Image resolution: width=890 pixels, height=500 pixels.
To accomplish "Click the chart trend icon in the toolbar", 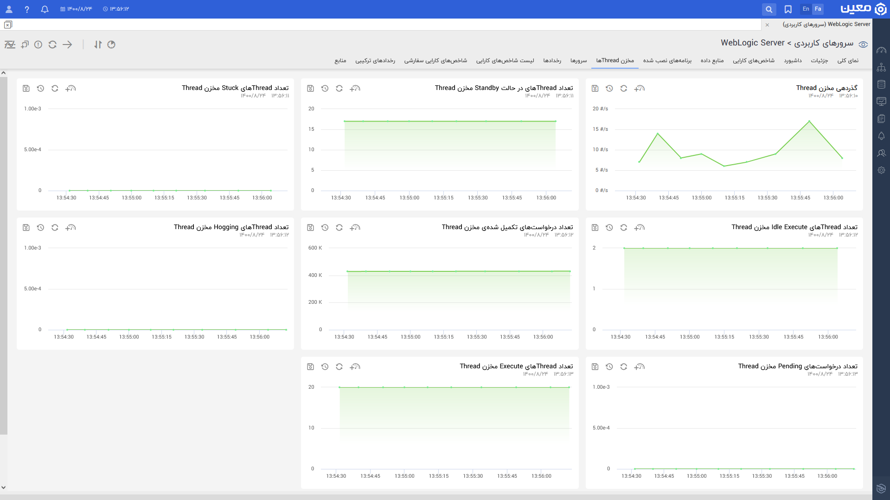I will [x=10, y=45].
